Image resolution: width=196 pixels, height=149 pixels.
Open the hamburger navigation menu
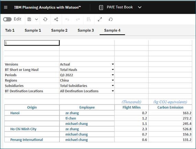[x=6, y=7]
